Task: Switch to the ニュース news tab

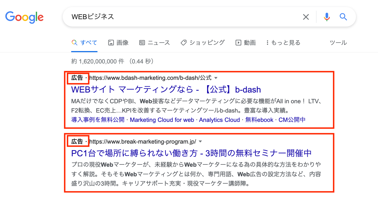Action: (x=155, y=43)
